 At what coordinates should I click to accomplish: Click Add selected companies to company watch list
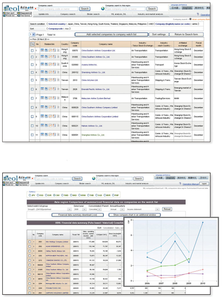112,35
